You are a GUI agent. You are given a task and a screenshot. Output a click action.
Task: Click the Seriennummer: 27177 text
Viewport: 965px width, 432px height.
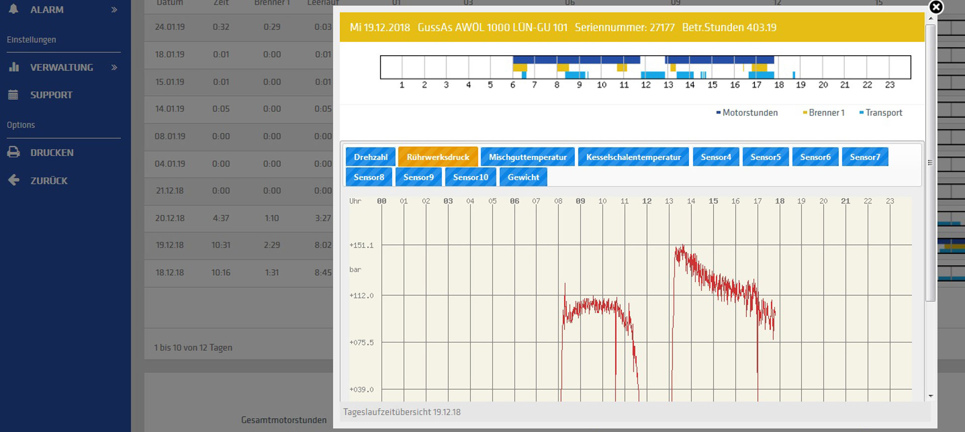click(625, 27)
